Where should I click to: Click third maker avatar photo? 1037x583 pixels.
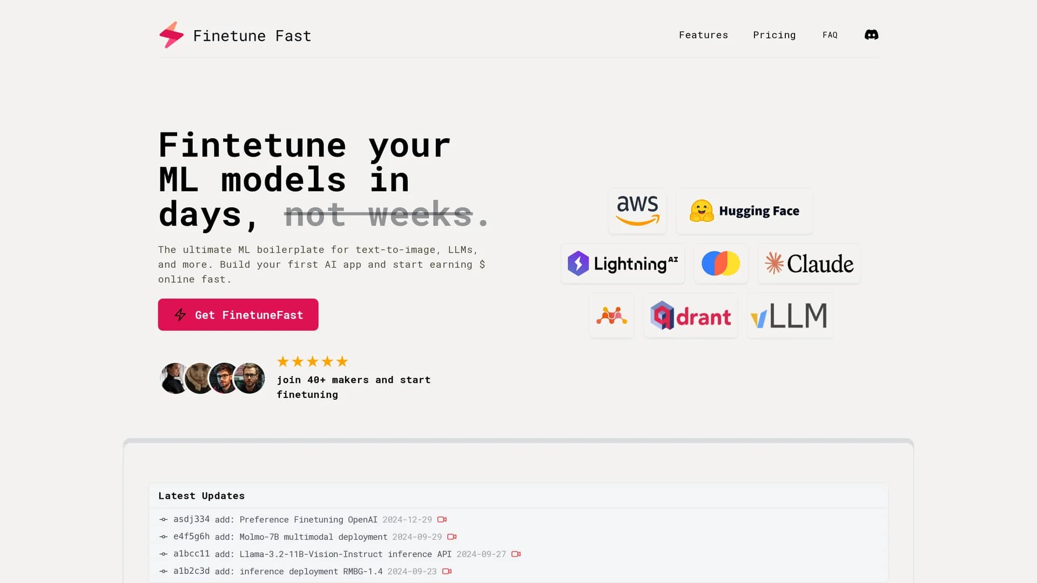click(224, 378)
